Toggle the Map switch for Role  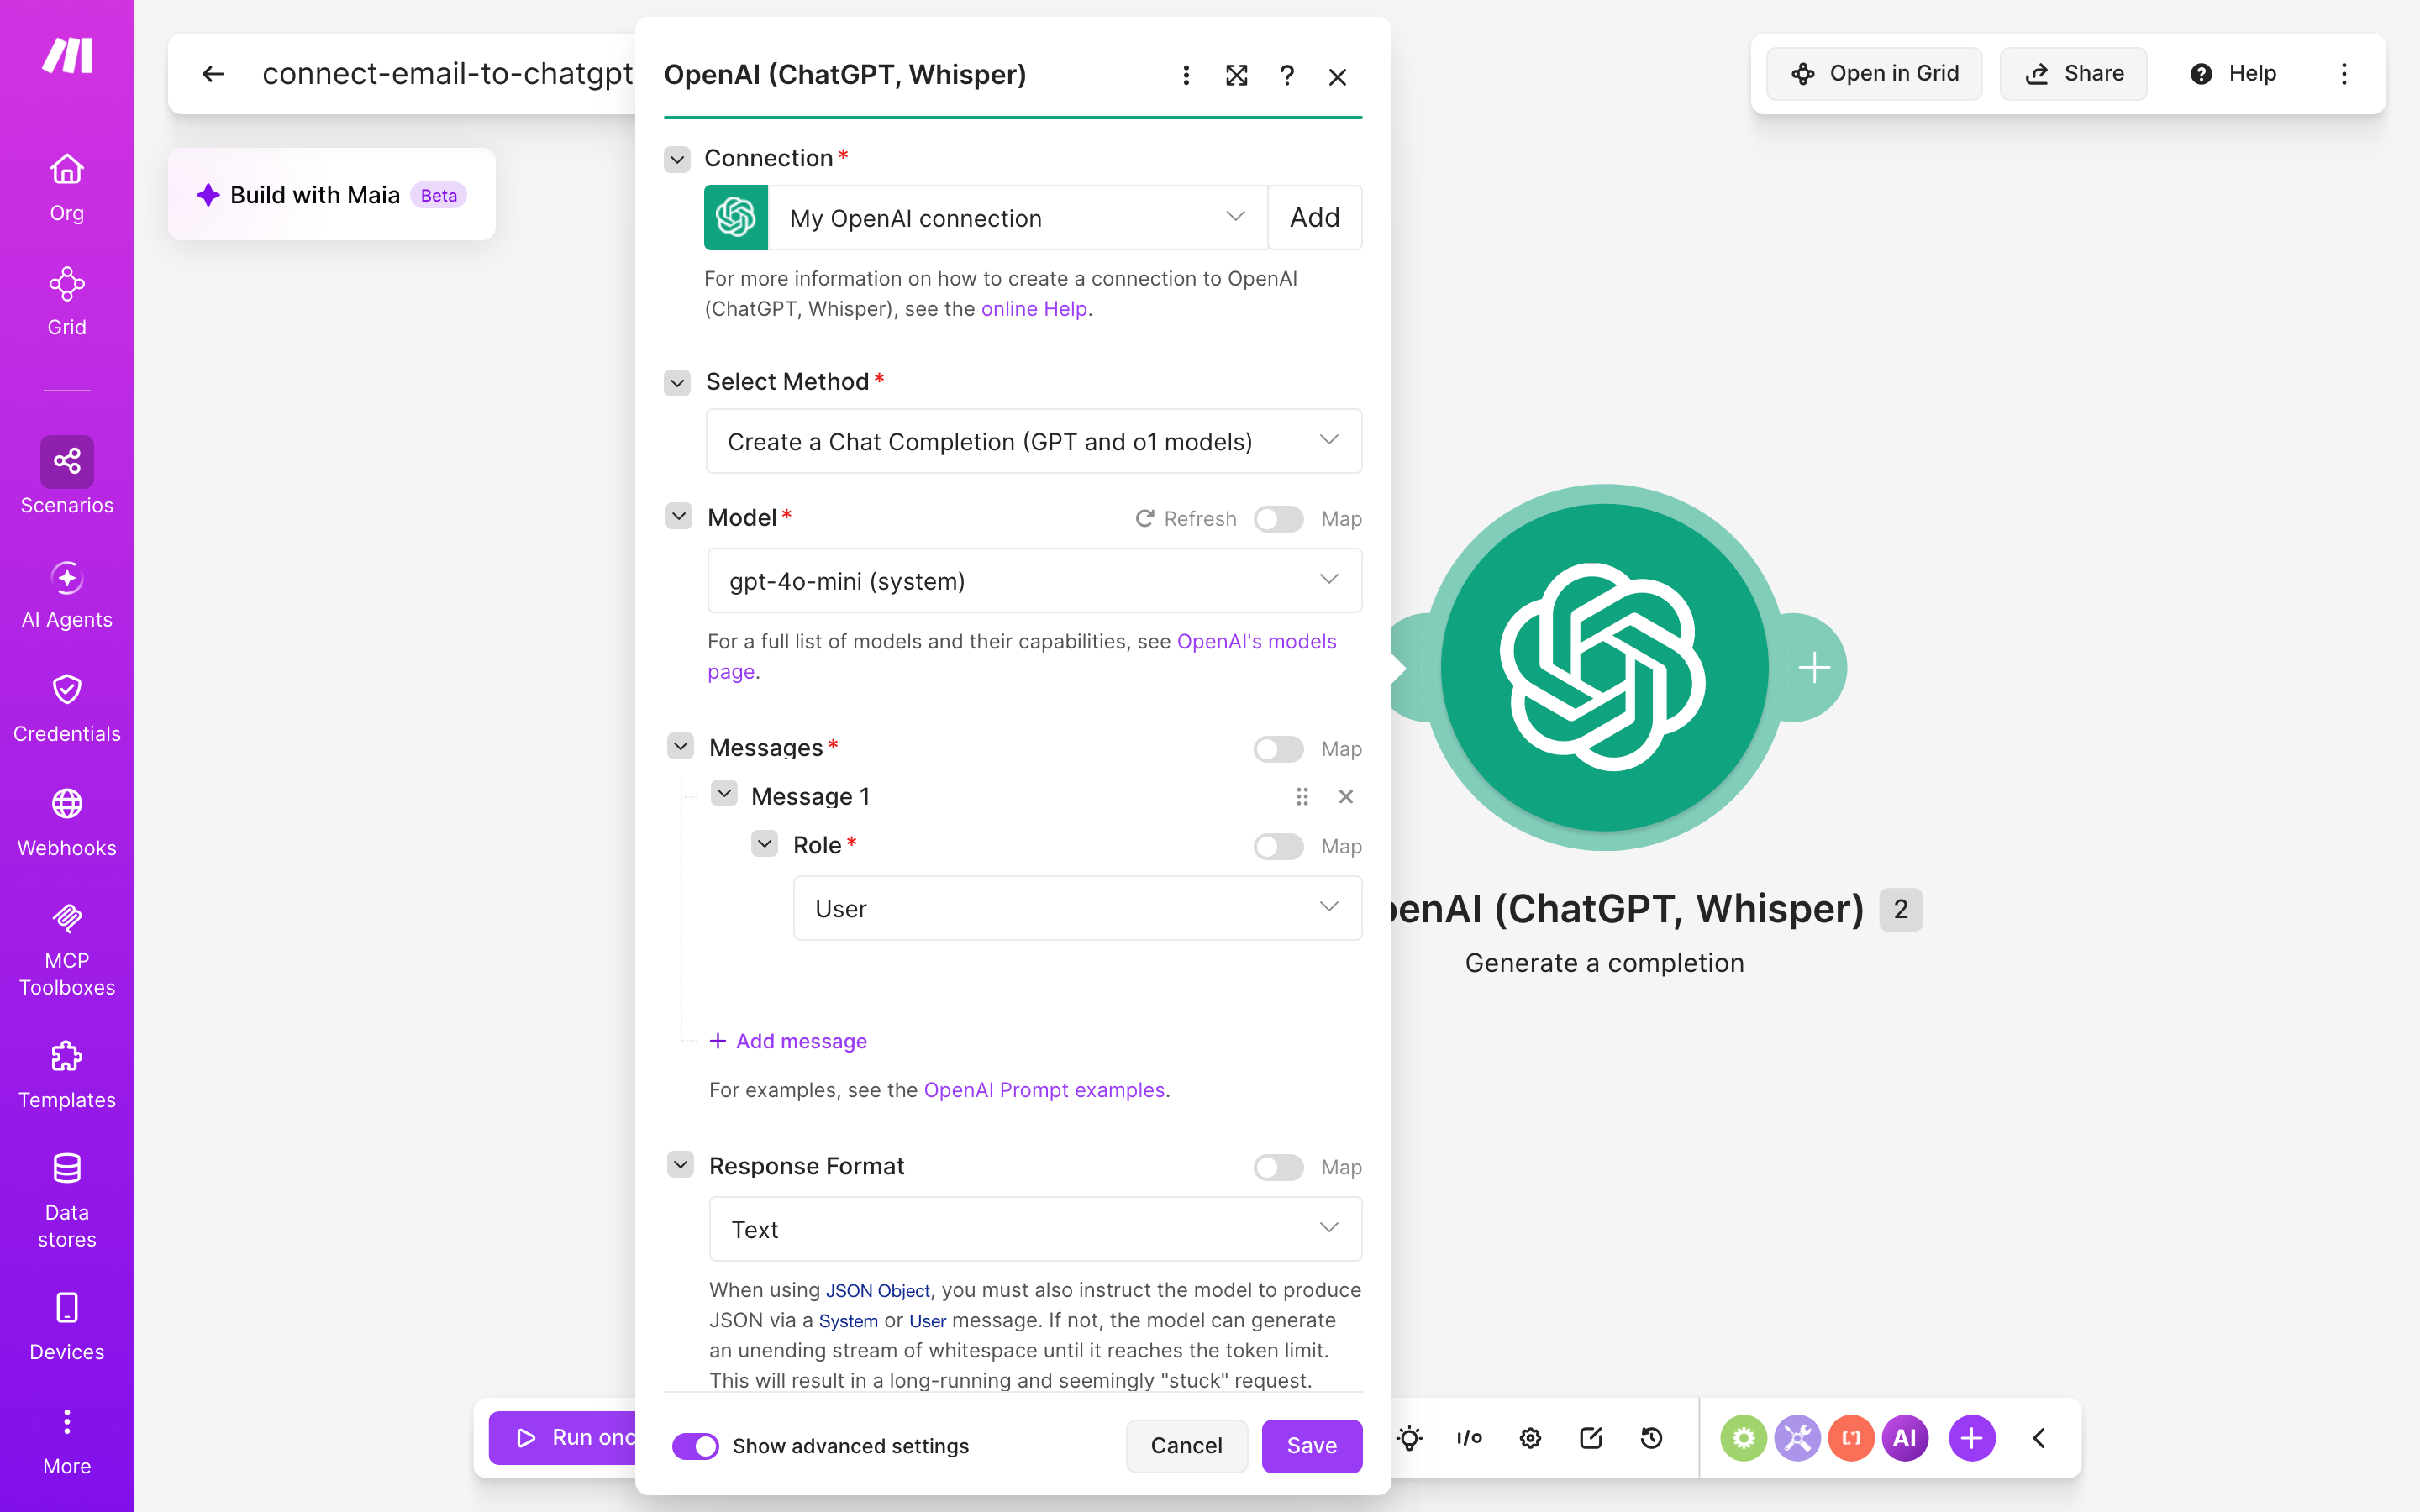(1278, 846)
